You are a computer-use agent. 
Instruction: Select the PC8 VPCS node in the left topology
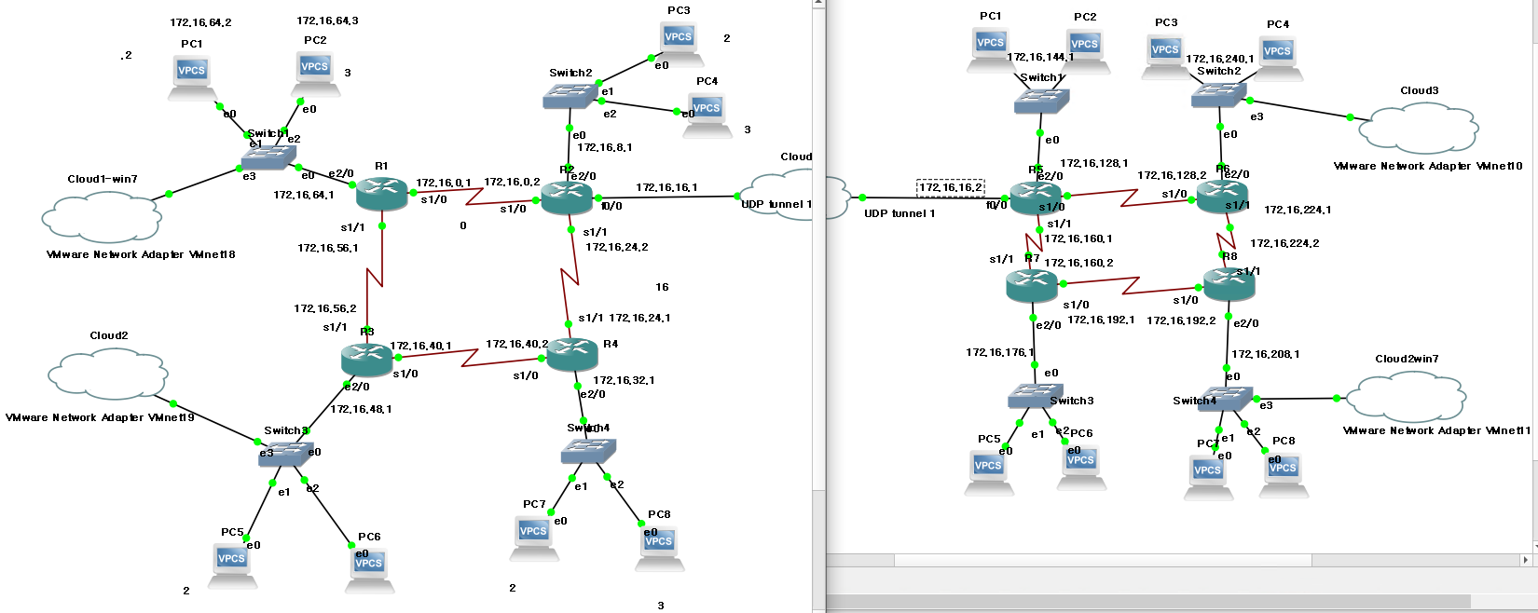tap(659, 549)
